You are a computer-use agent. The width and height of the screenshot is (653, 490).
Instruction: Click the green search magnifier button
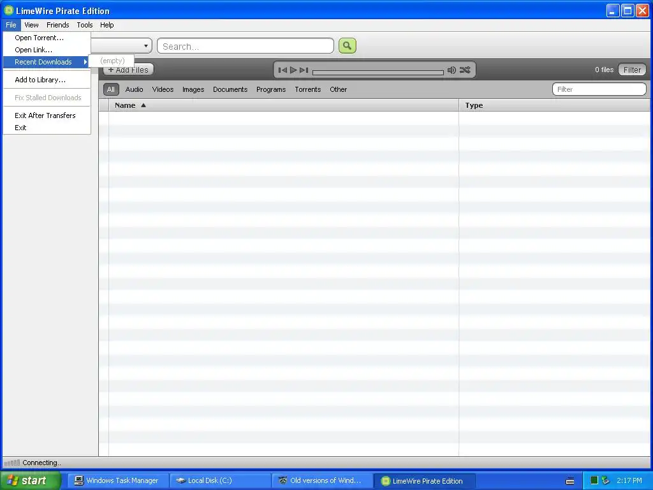click(348, 46)
